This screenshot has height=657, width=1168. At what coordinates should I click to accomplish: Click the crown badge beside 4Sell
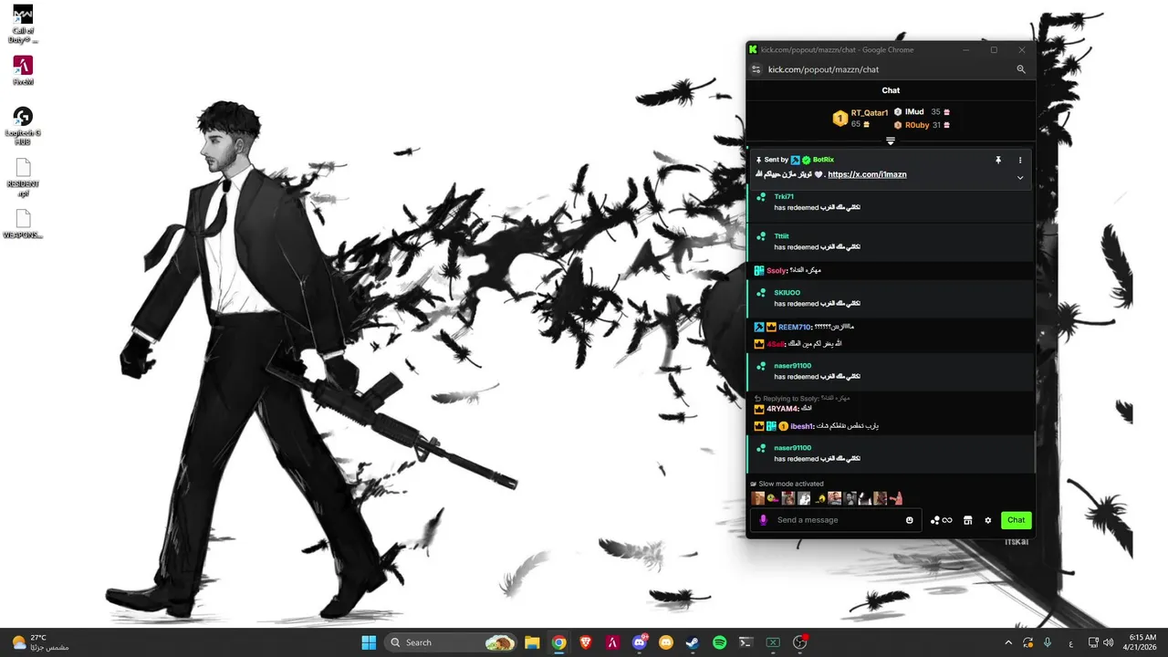[x=759, y=344]
